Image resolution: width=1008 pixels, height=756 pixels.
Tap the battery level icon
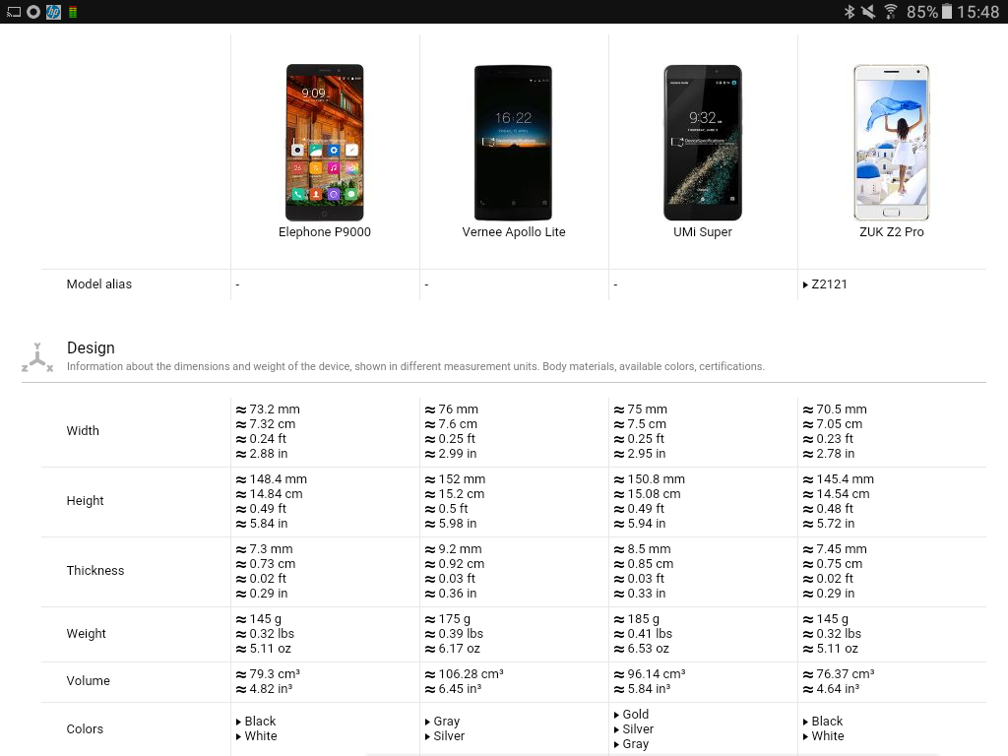click(946, 12)
